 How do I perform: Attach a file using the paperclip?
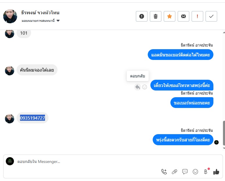tap(174, 172)
